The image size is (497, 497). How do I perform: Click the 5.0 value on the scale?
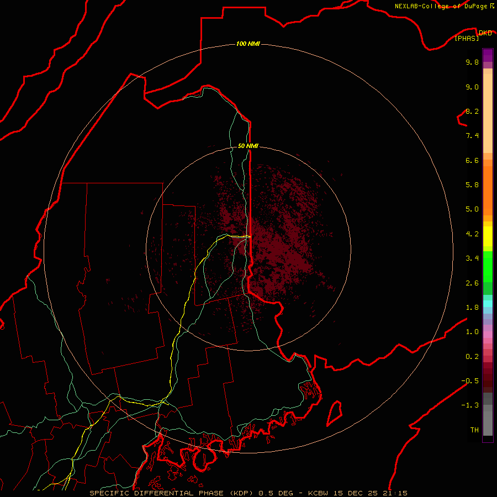pyautogui.click(x=472, y=209)
